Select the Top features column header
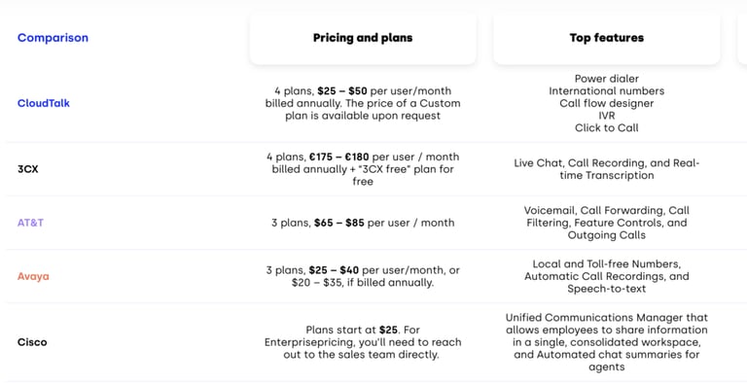 click(607, 38)
